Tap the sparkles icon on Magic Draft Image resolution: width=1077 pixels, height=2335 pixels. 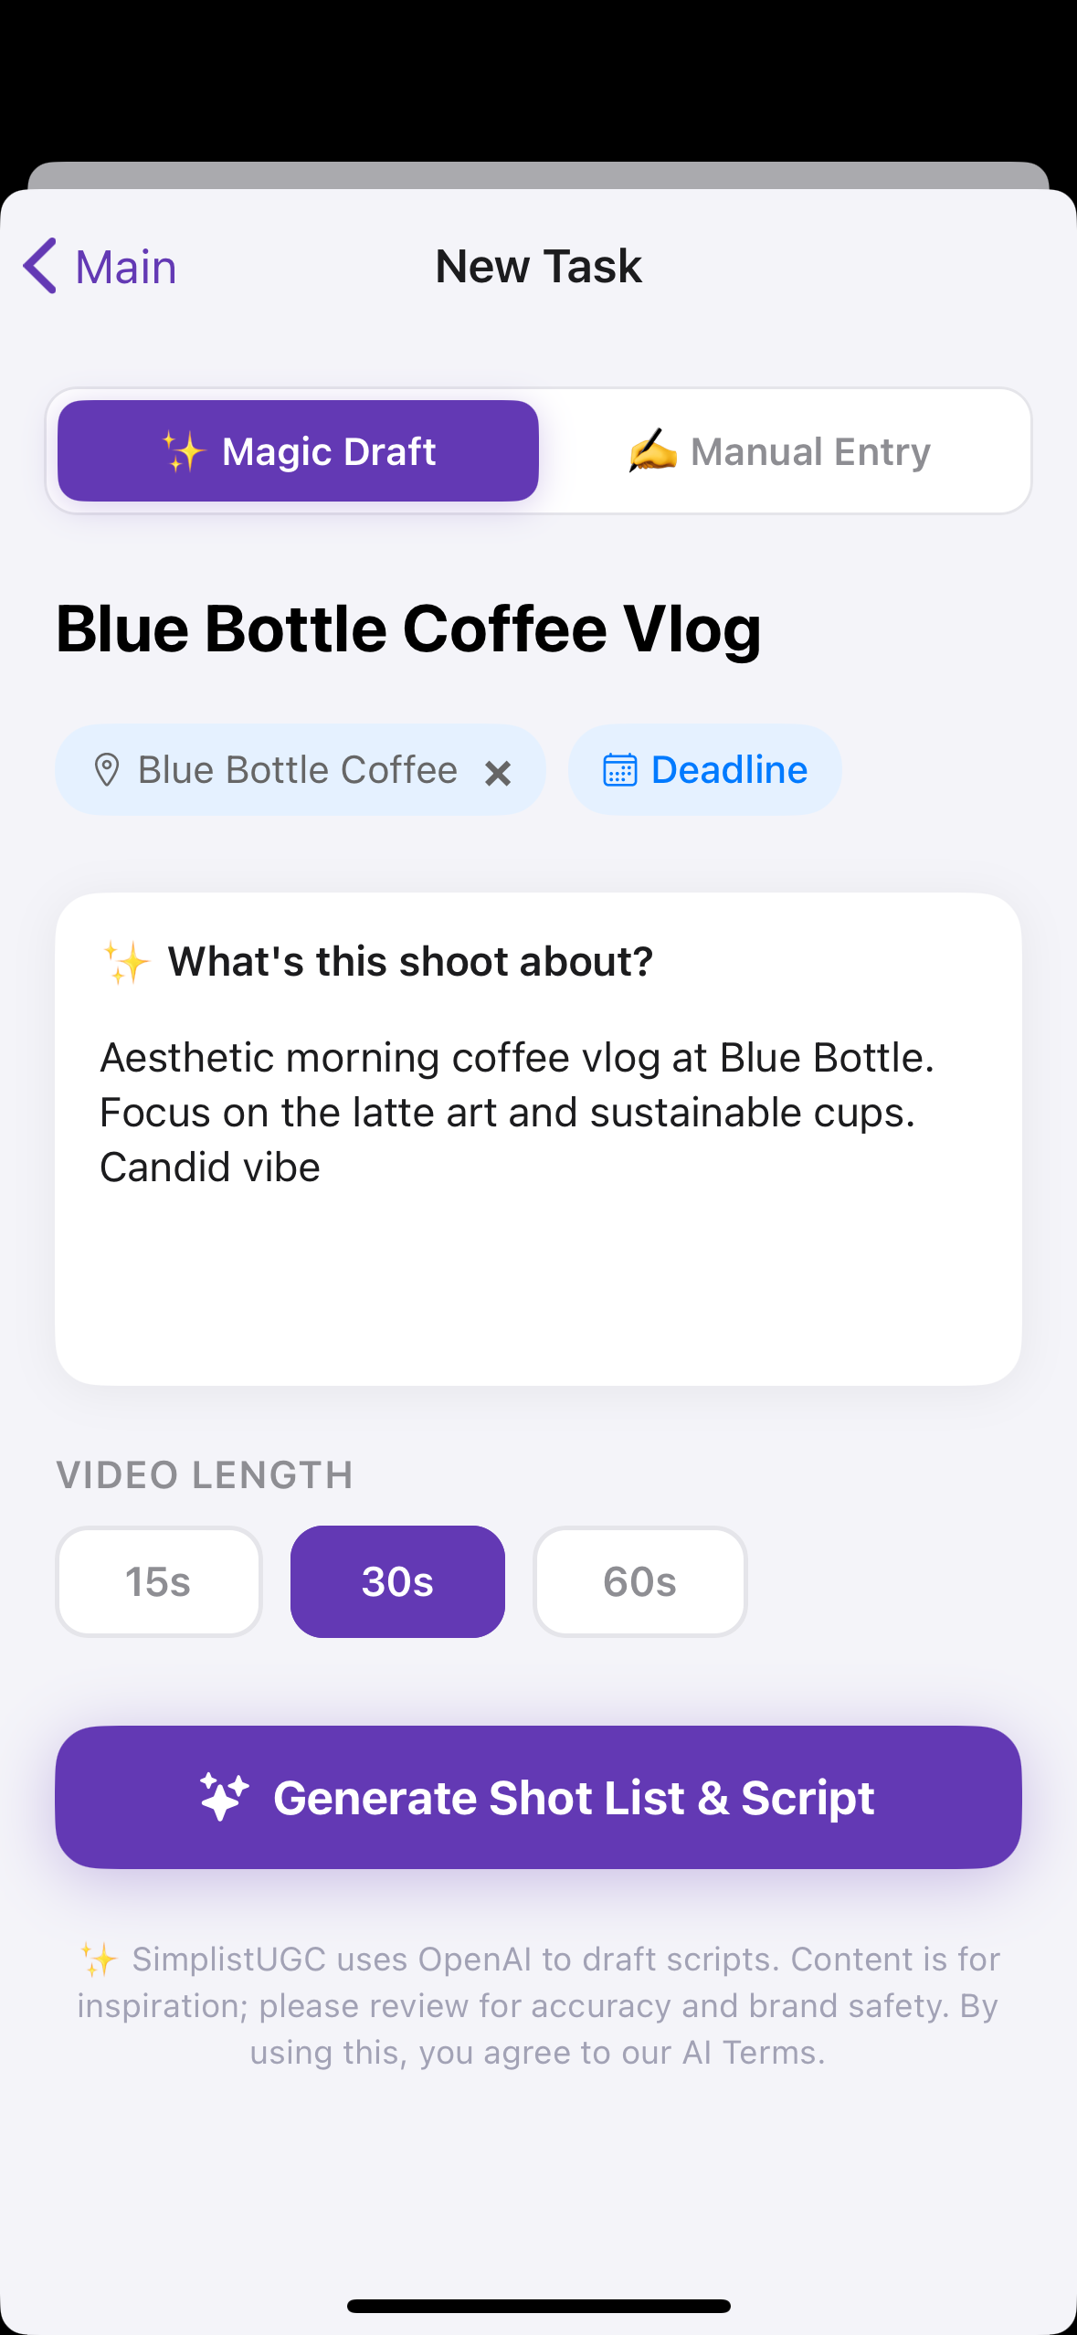click(184, 452)
